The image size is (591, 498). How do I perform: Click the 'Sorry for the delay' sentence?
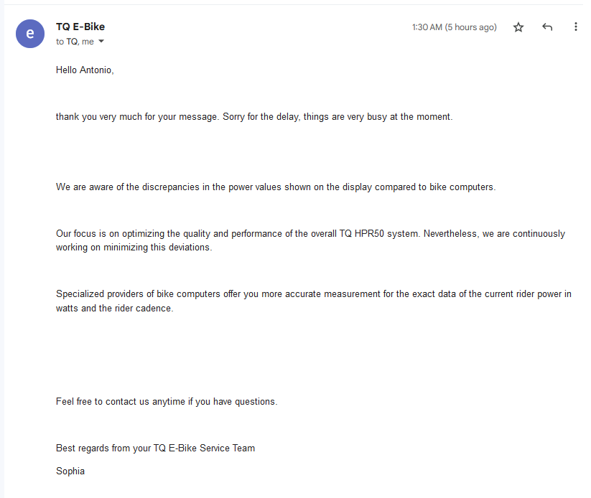coord(261,116)
